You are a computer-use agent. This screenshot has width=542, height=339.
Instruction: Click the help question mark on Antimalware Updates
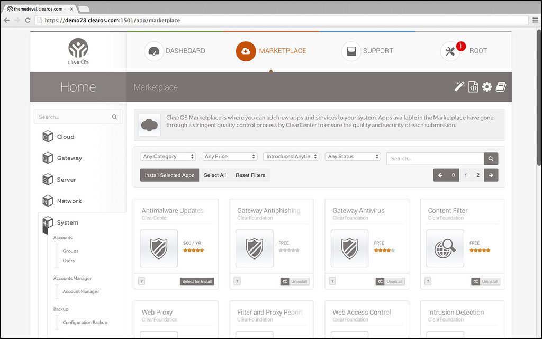click(x=141, y=281)
